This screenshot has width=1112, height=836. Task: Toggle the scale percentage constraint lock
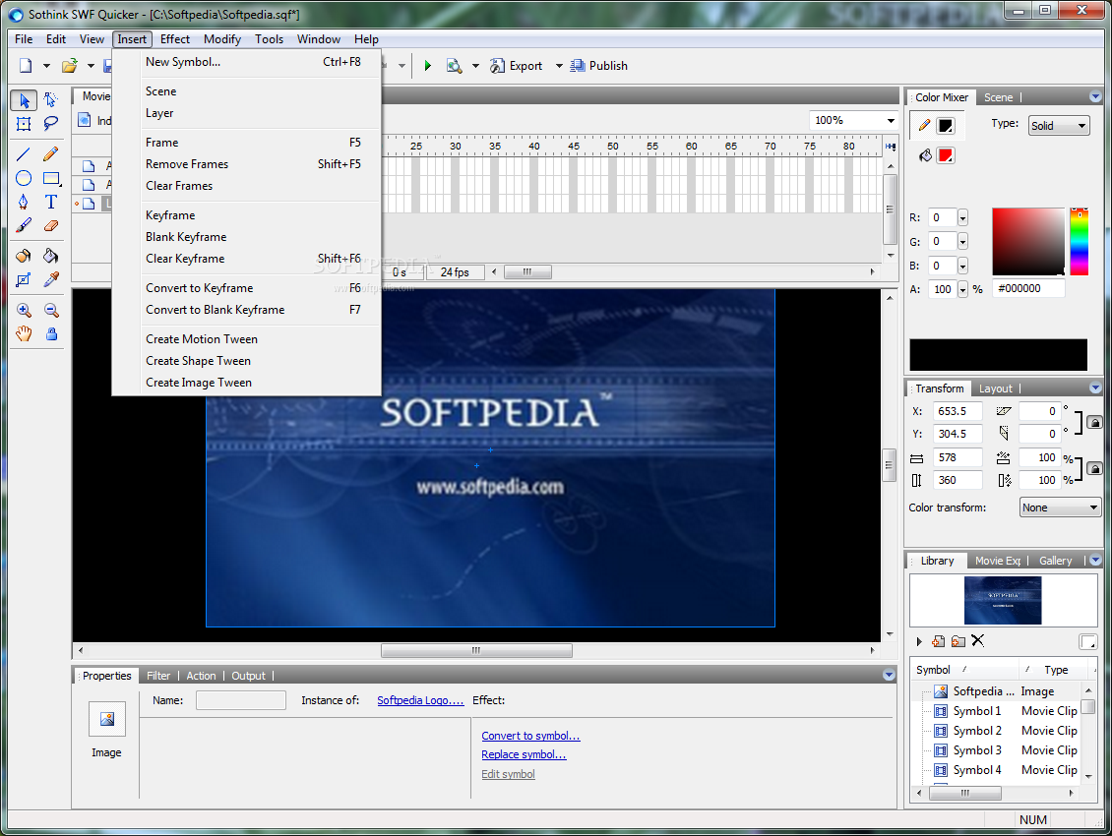[x=1095, y=469]
